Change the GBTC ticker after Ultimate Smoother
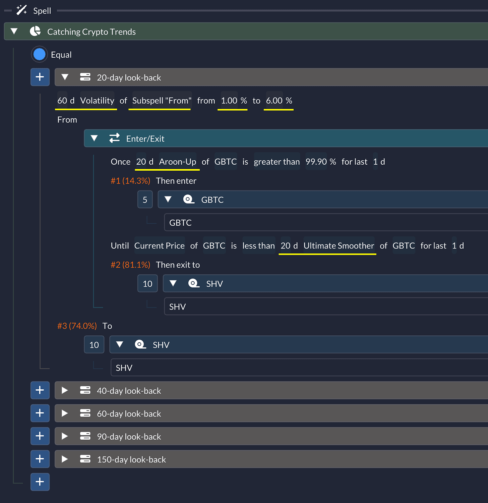 pyautogui.click(x=404, y=246)
